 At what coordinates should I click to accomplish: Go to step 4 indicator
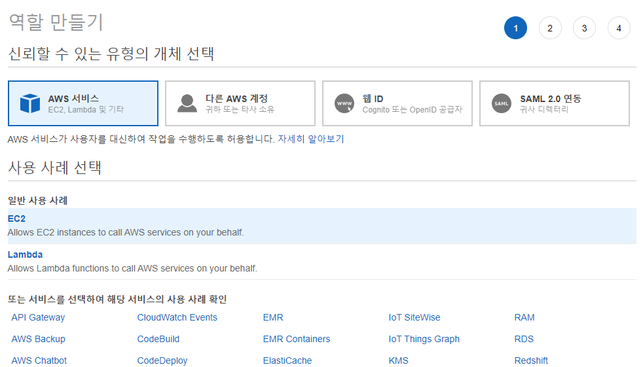point(619,28)
